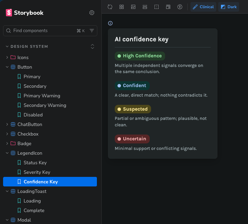Open the Clinical theme selector
The image size is (248, 224).
tap(203, 7)
